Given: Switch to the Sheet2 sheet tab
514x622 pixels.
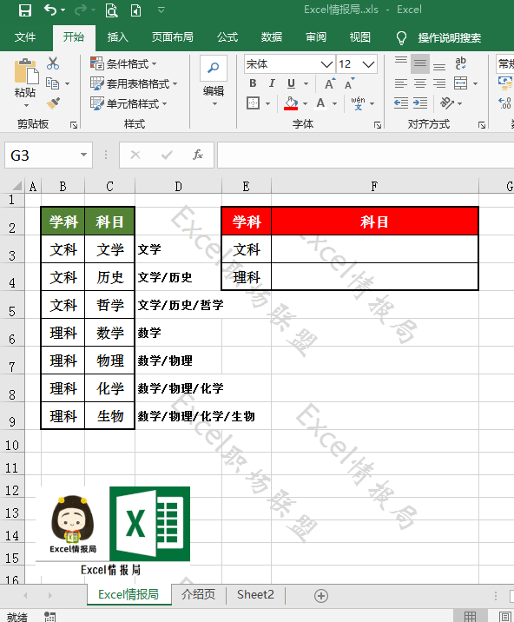Looking at the screenshot, I should point(255,594).
